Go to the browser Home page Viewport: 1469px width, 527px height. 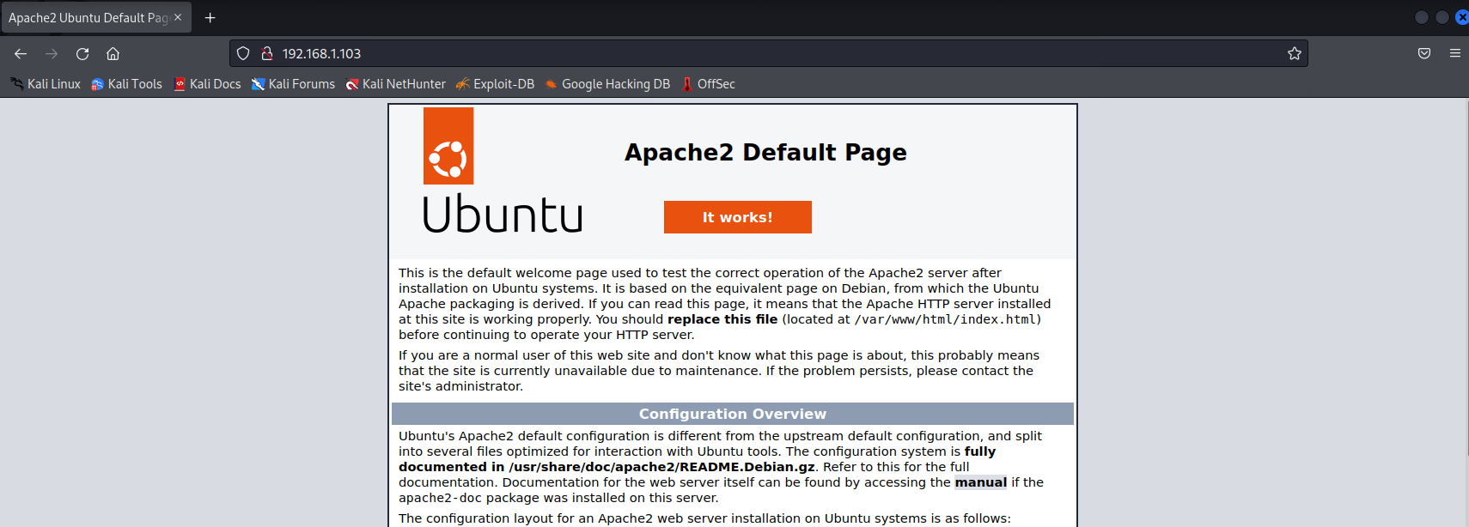[x=113, y=53]
